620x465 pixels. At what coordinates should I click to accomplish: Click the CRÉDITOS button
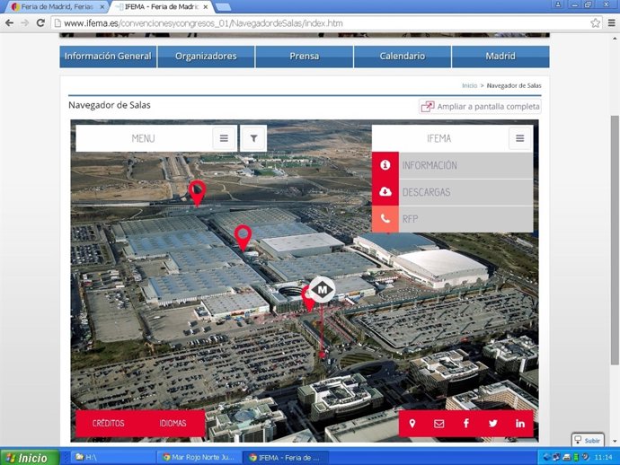[x=108, y=423]
